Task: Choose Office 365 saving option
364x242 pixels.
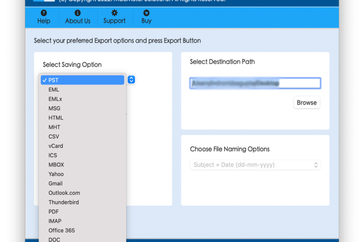Action: tap(62, 230)
